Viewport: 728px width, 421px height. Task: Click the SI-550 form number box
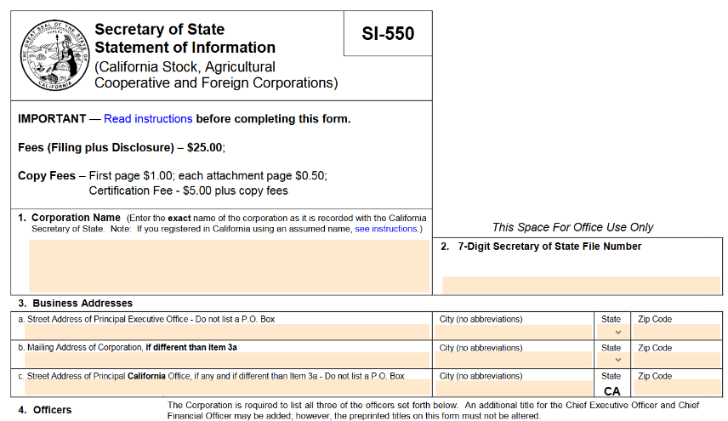[388, 34]
